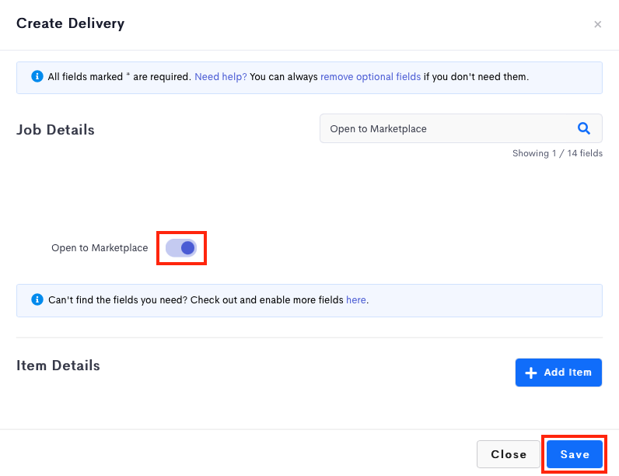Click the Item Details section heading
This screenshot has height=476, width=619.
[x=58, y=366]
